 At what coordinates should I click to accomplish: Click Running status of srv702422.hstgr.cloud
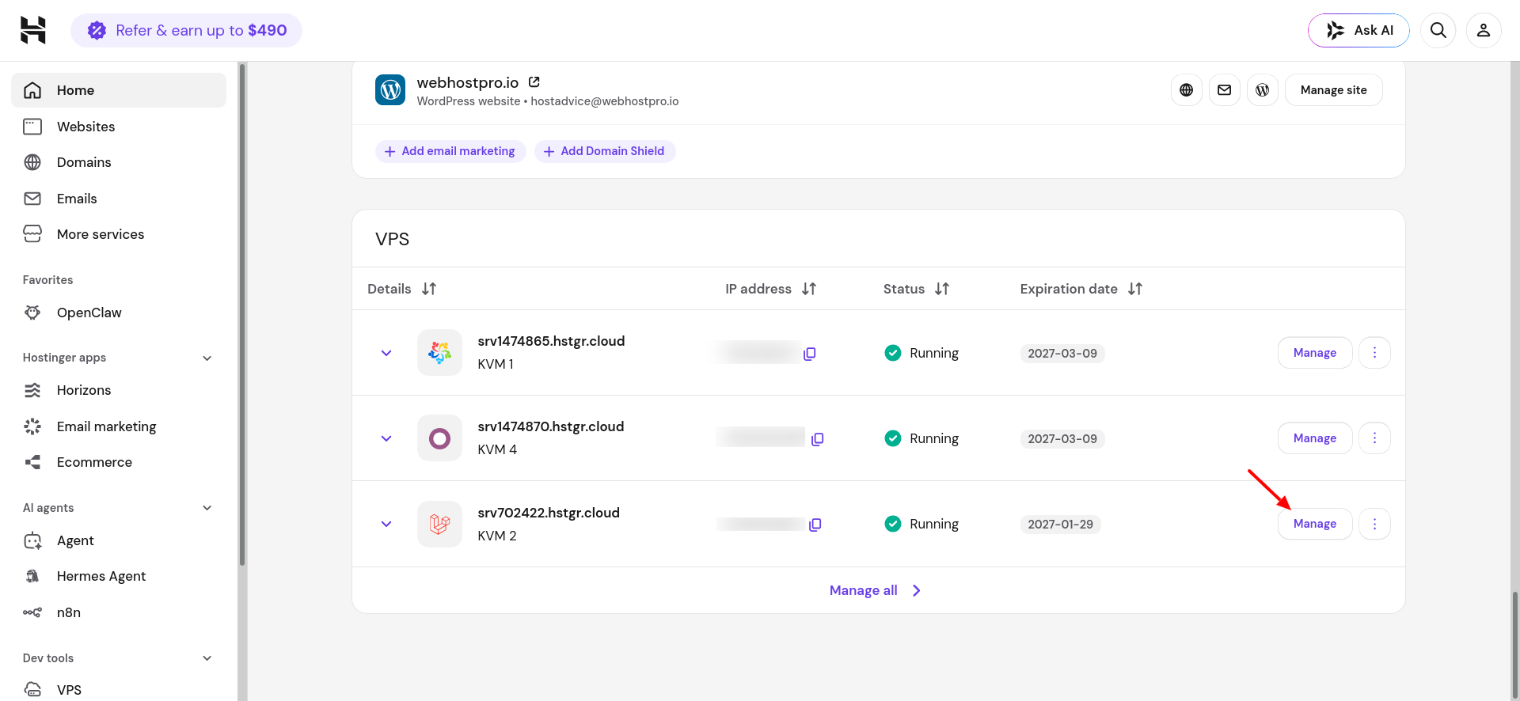point(921,524)
